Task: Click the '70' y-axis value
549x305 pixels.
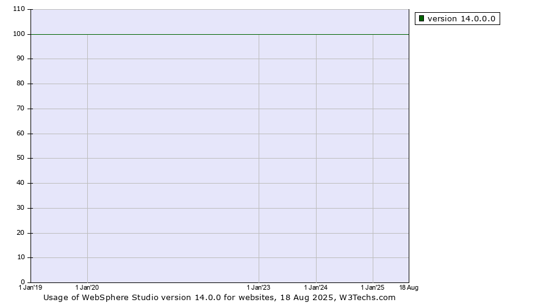Action: click(20, 109)
